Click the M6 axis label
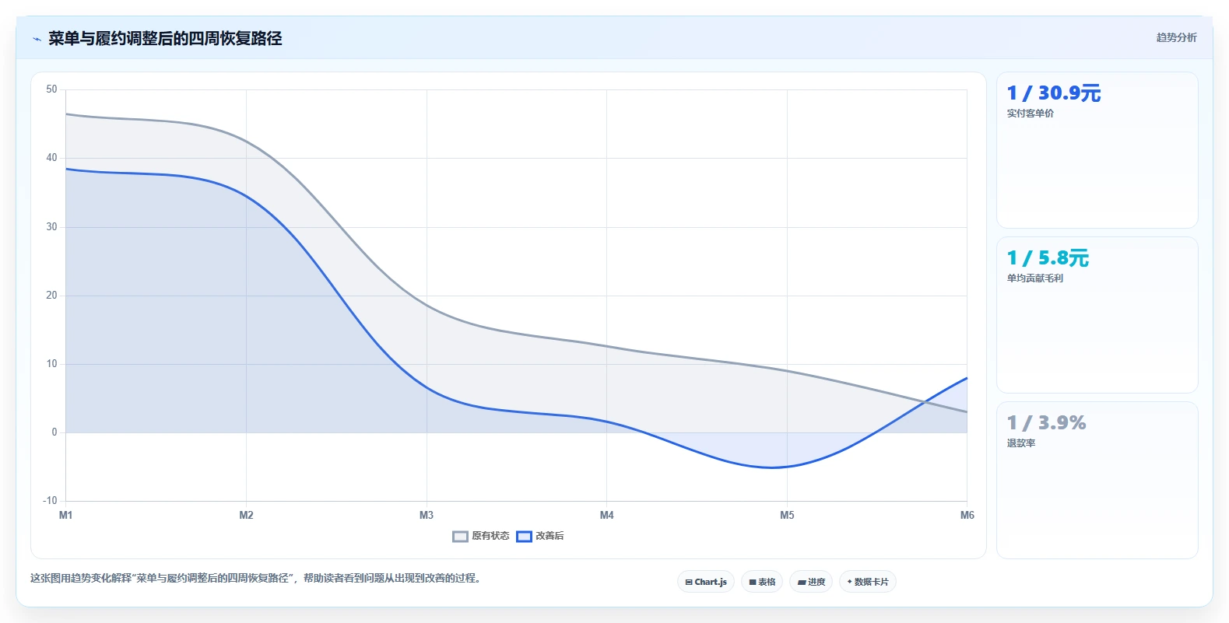1229x623 pixels. pyautogui.click(x=967, y=515)
